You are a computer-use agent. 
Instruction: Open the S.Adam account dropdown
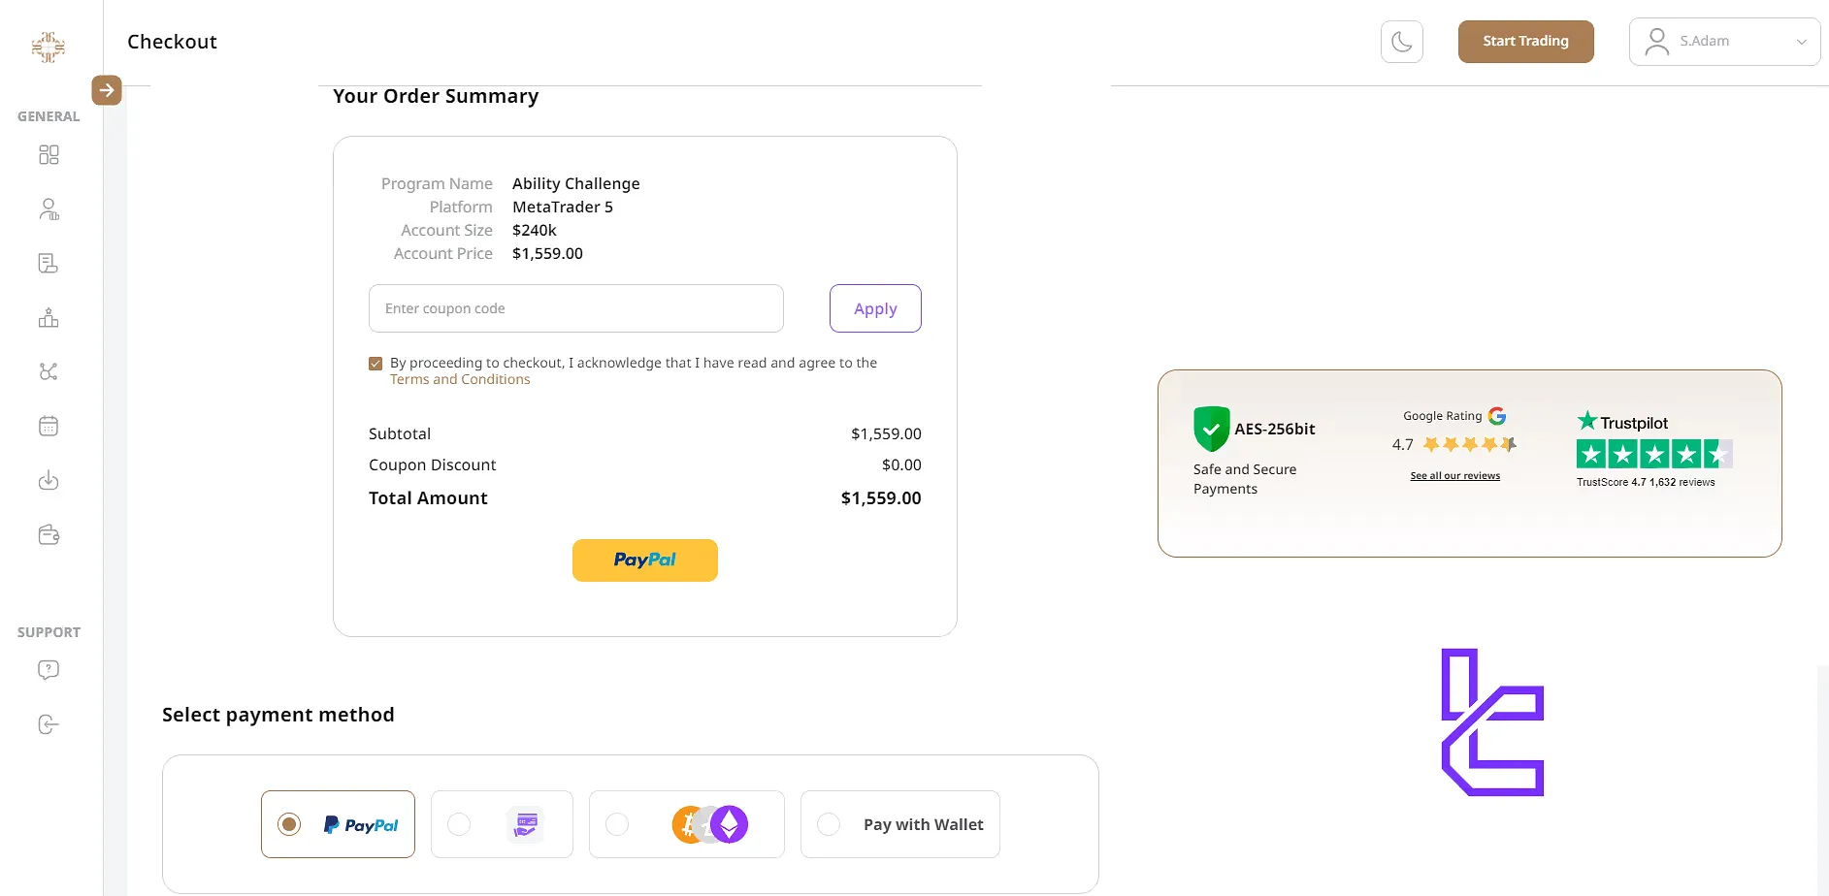click(1724, 41)
